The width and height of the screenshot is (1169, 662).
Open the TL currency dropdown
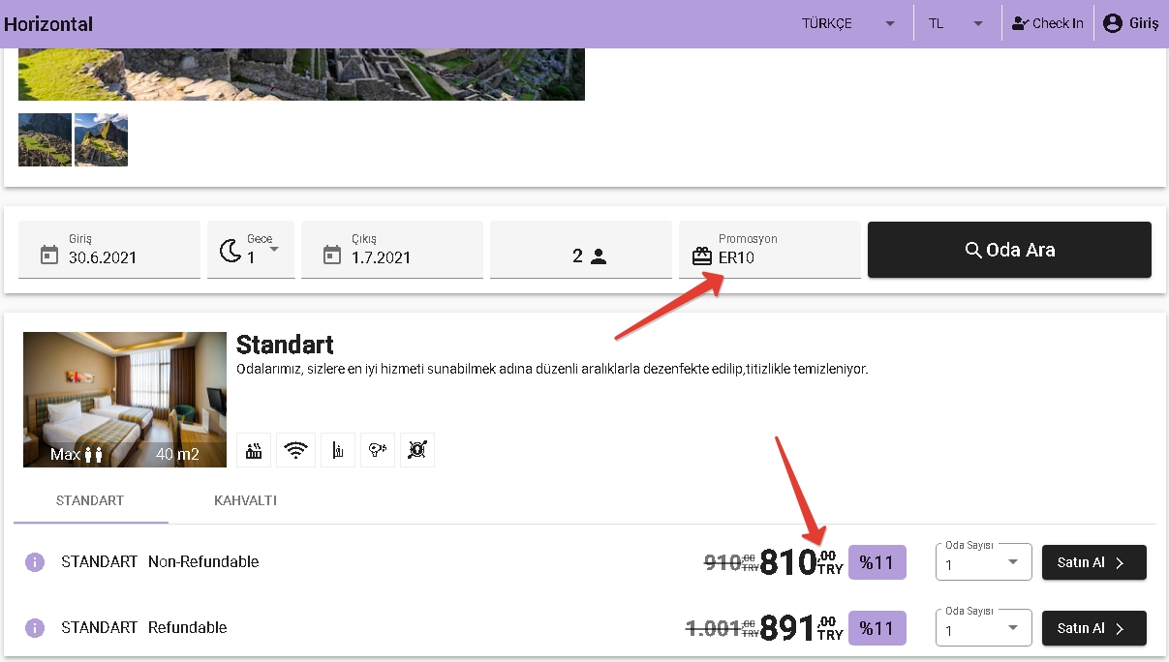[956, 23]
